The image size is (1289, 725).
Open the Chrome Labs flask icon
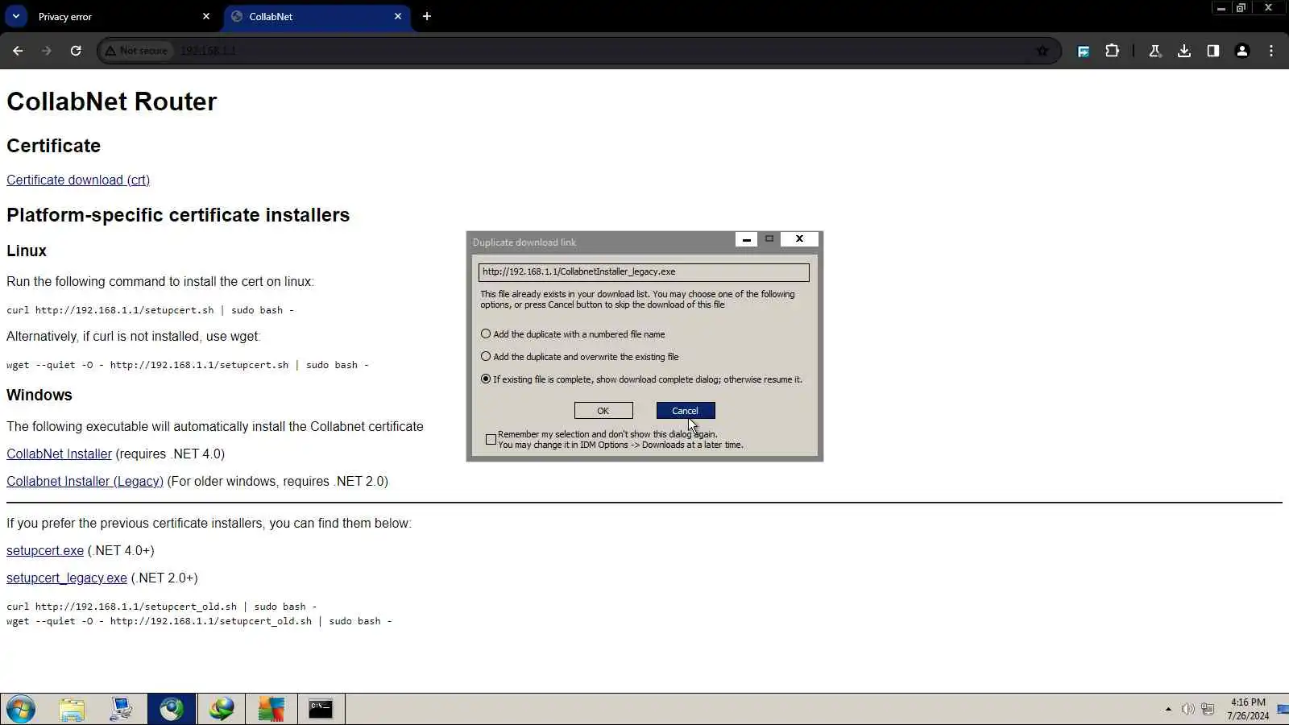point(1154,51)
